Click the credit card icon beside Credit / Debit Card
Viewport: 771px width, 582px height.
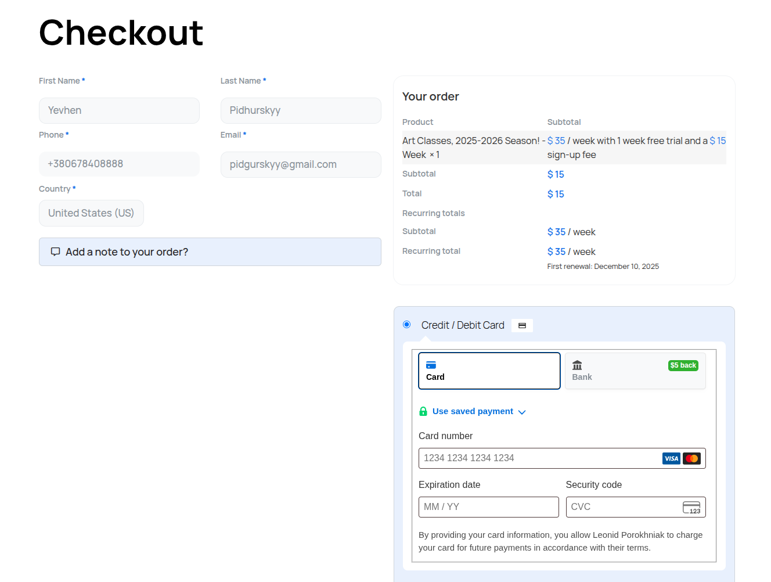tap(522, 326)
